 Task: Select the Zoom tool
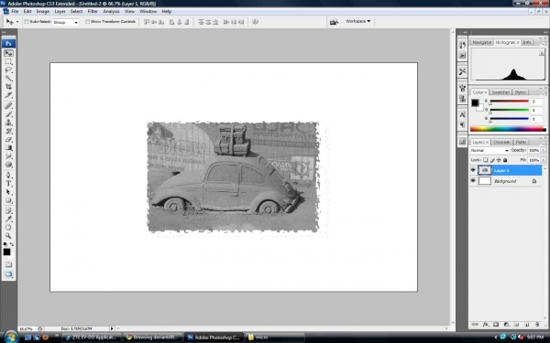[8, 236]
